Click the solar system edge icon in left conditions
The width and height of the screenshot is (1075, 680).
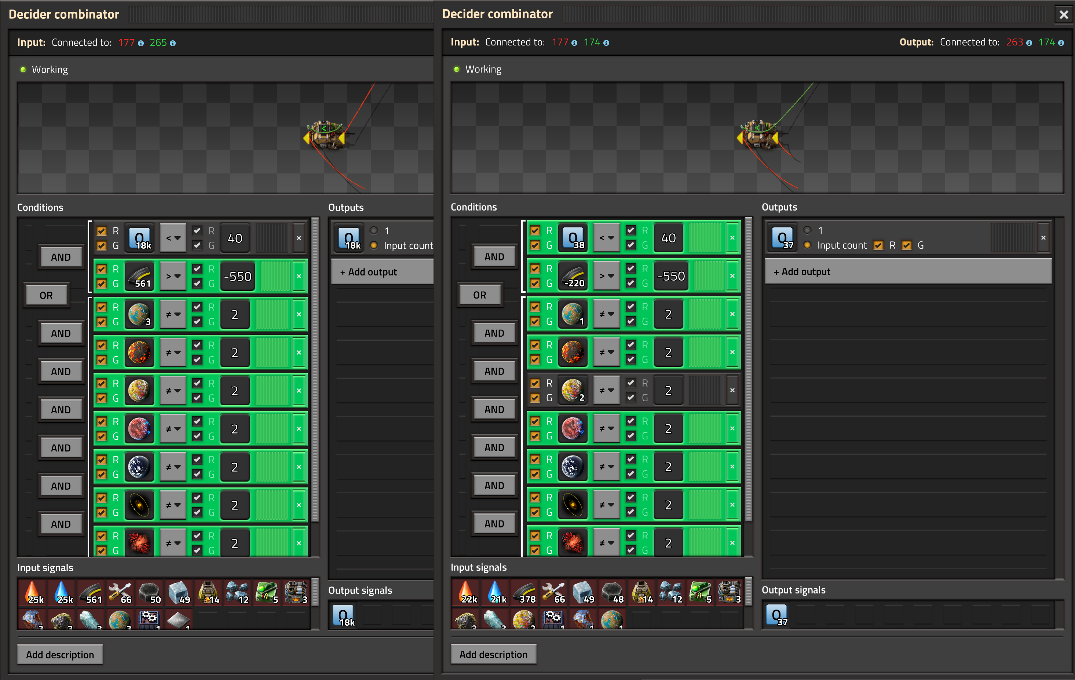point(139,505)
